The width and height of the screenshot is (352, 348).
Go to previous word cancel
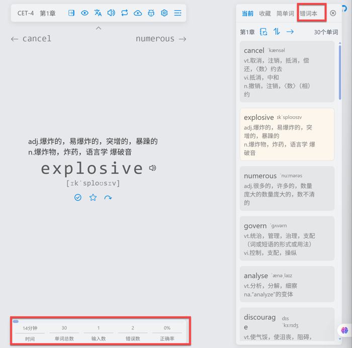point(31,39)
